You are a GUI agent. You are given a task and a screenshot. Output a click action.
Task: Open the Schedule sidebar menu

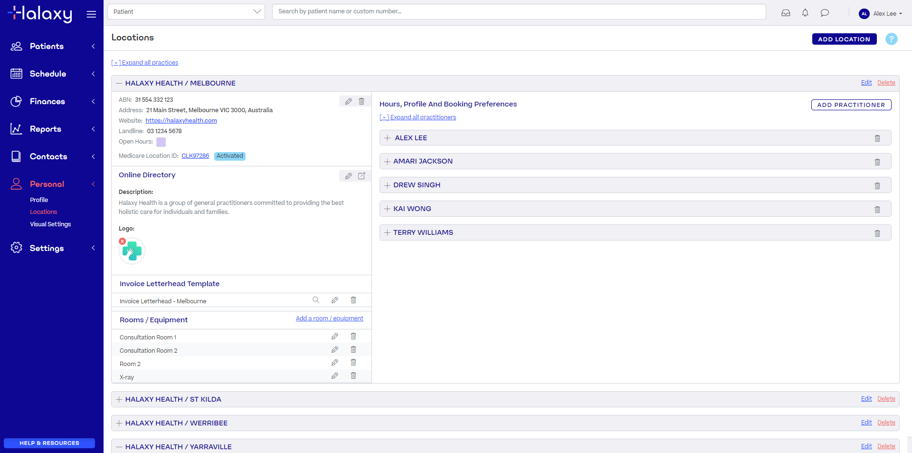(48, 74)
